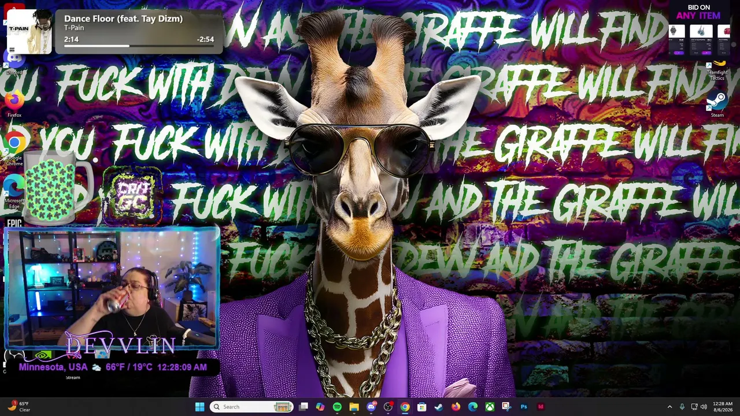
Task: Select the Teamfight Tactics desktop shortcut
Action: tap(717, 70)
